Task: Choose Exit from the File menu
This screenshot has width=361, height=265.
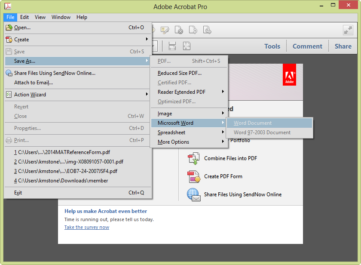Action: point(78,193)
